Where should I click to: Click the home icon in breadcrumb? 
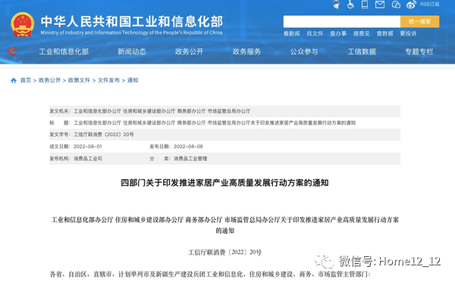point(14,80)
